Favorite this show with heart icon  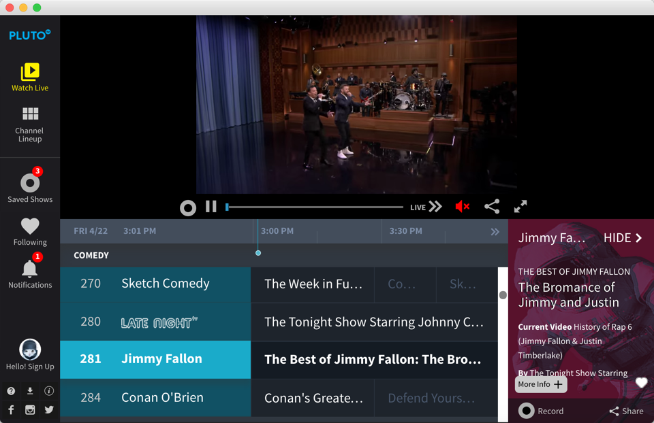tap(641, 382)
